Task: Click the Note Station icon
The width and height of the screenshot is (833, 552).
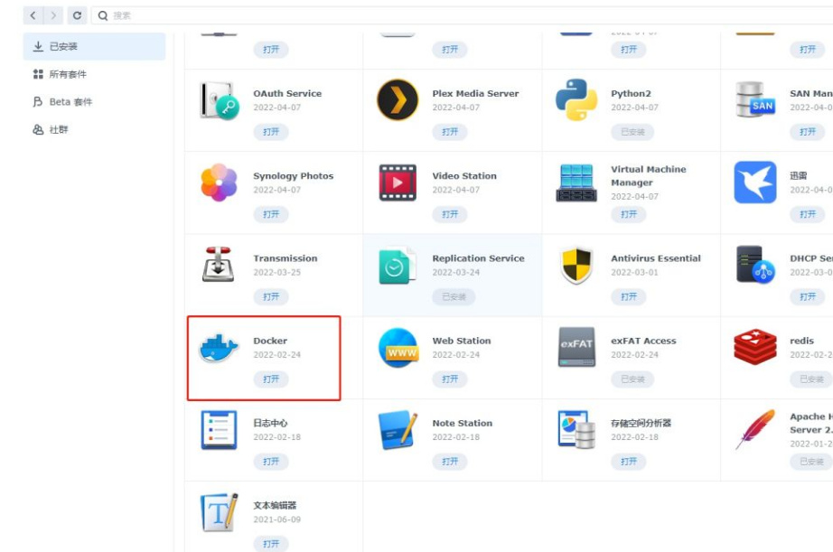Action: click(398, 430)
